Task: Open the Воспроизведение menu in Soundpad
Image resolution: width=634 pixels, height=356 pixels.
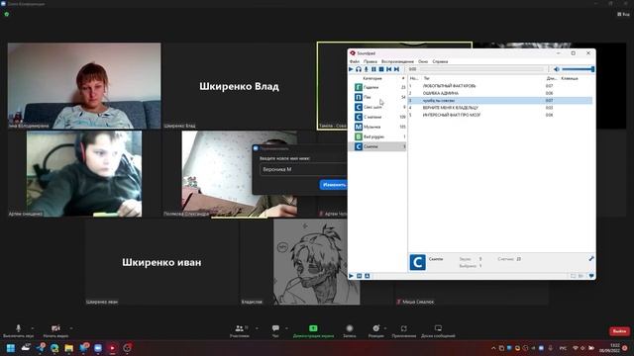Action: coord(397,61)
